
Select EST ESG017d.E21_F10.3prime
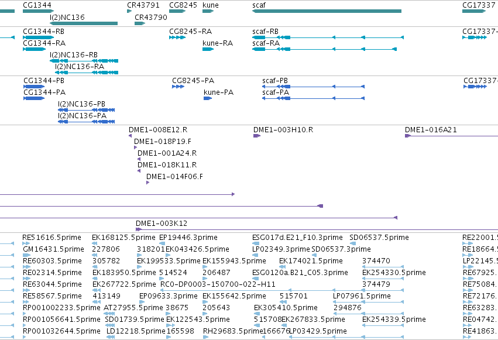click(x=256, y=243)
